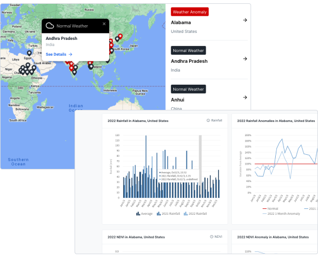Select the Weather Anomaly badge for Alabama
Screen dimensions: 318x258
click(x=190, y=12)
